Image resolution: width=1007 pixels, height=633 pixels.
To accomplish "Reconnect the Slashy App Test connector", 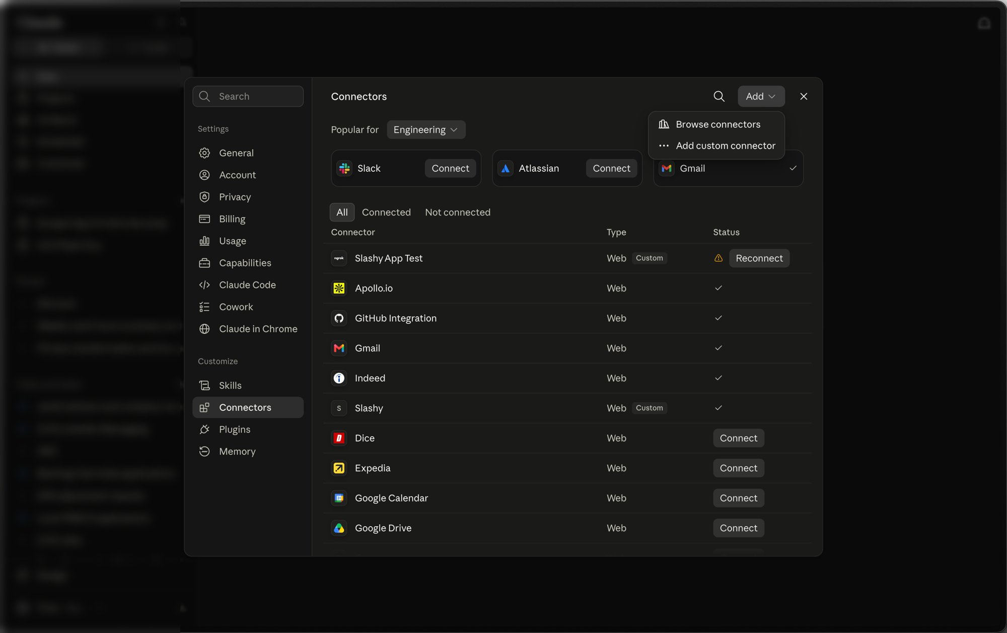I will click(759, 258).
